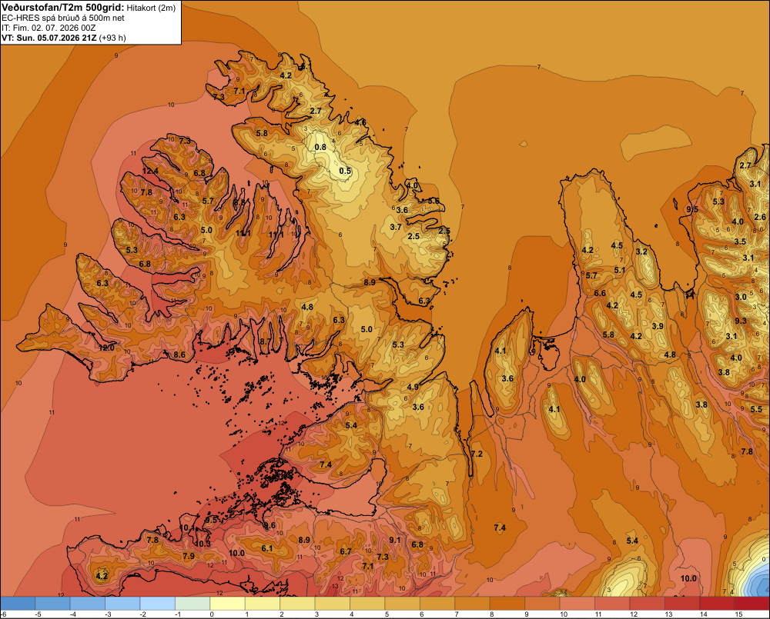Click the 8.7 temperature value

[x=265, y=341]
